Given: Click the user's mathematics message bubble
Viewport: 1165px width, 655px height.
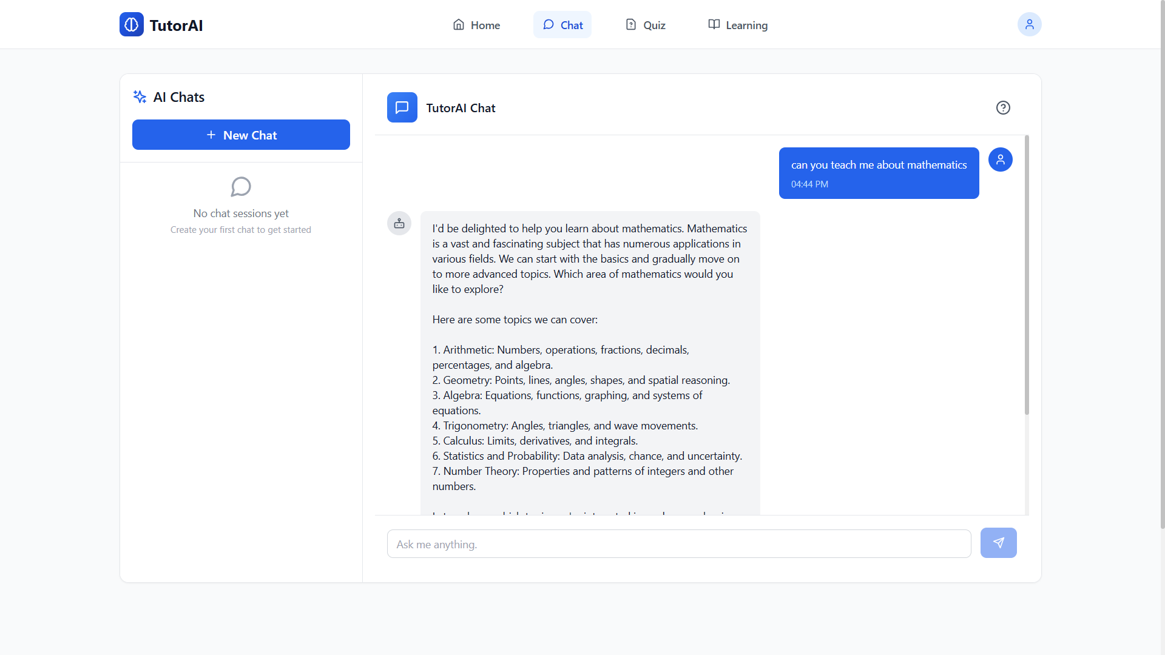Looking at the screenshot, I should 878,173.
